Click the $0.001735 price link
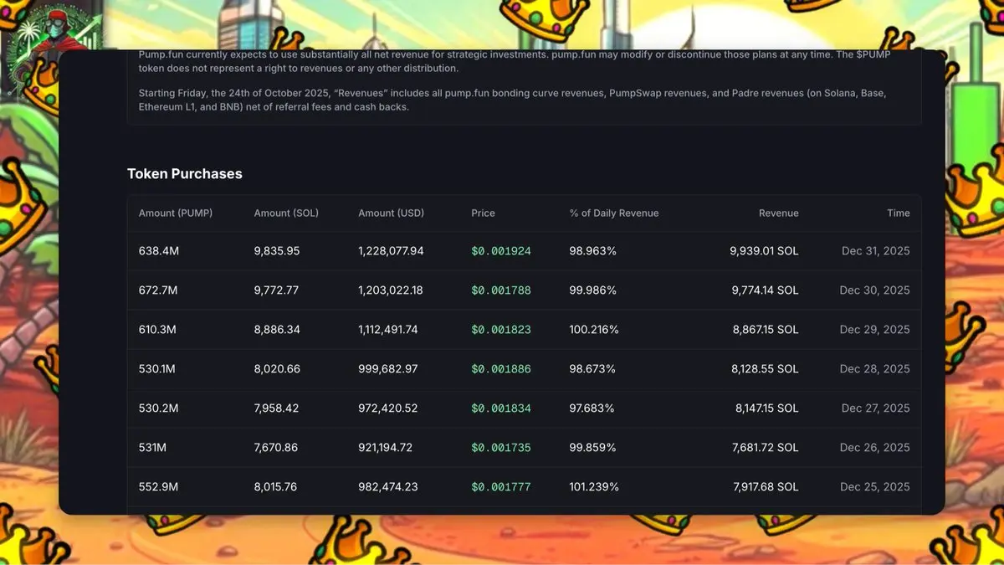This screenshot has height=565, width=1004. click(501, 448)
